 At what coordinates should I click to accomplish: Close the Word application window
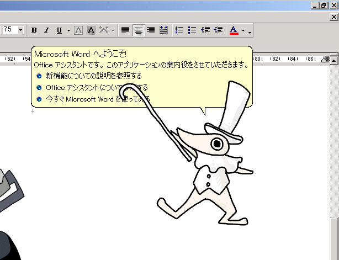(334, 6)
